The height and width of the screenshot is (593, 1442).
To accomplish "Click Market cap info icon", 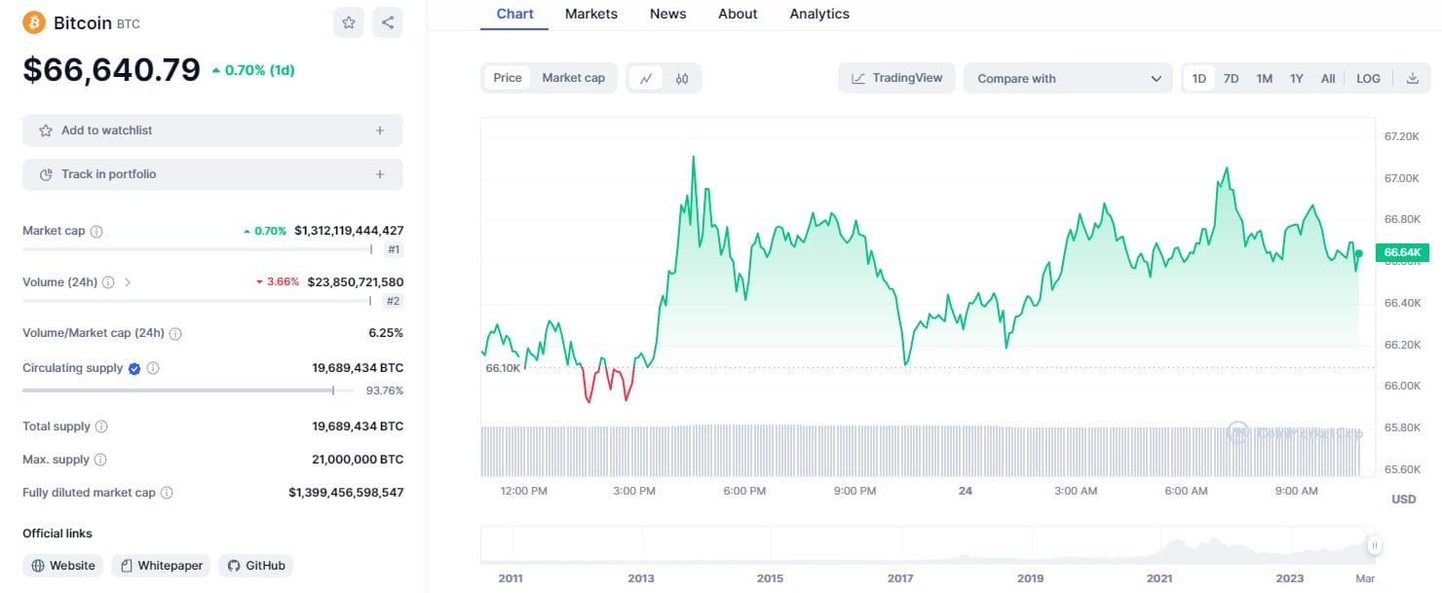I will (x=96, y=232).
